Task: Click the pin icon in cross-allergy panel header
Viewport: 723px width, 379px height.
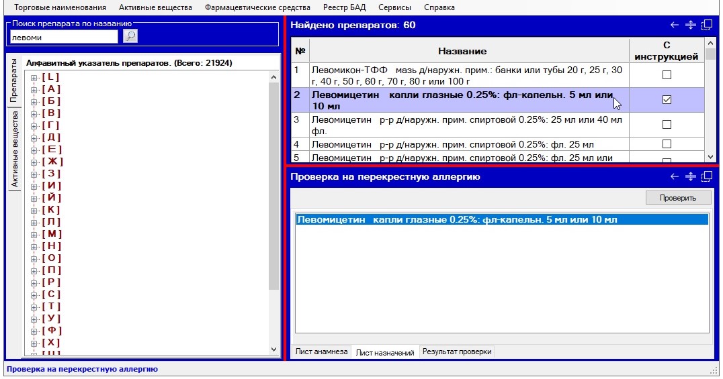Action: (x=690, y=176)
